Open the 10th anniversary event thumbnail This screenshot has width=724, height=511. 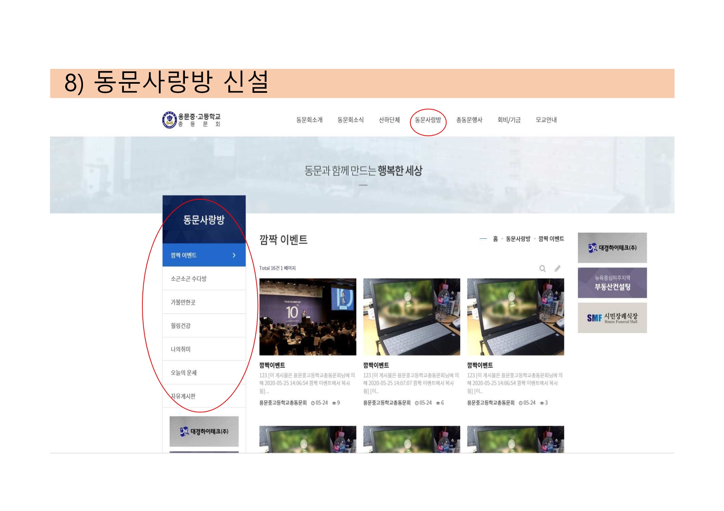point(308,317)
